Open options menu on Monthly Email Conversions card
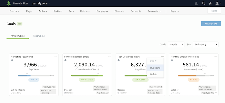 pyautogui.click(x=216, y=56)
